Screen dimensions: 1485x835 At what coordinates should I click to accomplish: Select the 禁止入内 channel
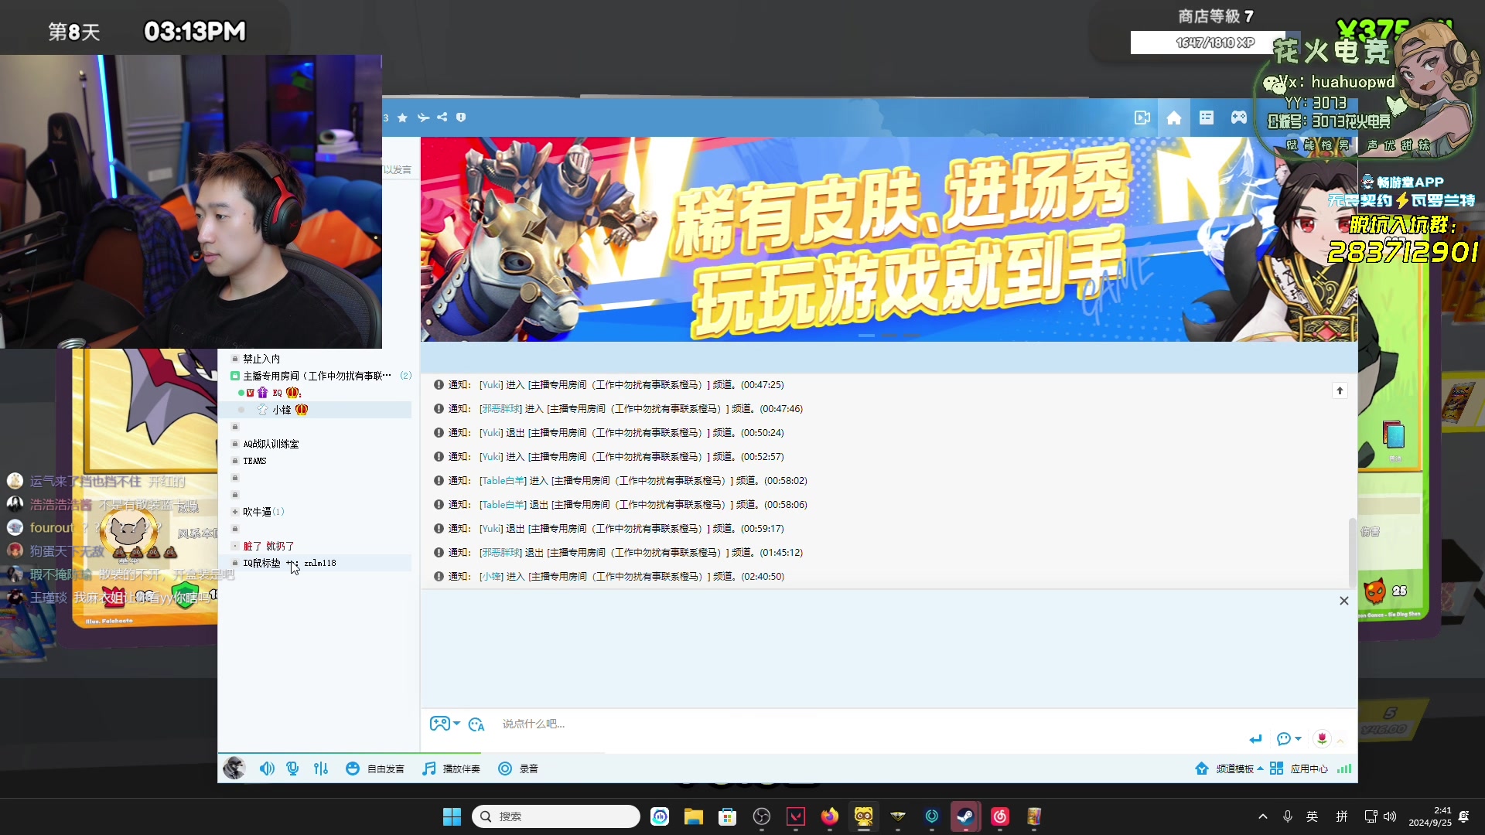261,359
